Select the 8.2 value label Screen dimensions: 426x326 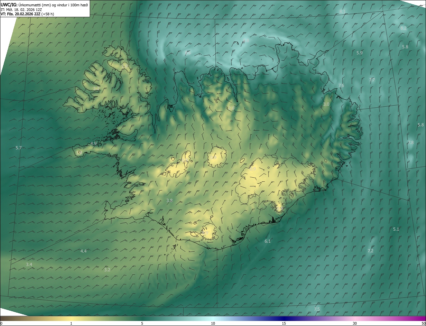pyautogui.click(x=403, y=28)
